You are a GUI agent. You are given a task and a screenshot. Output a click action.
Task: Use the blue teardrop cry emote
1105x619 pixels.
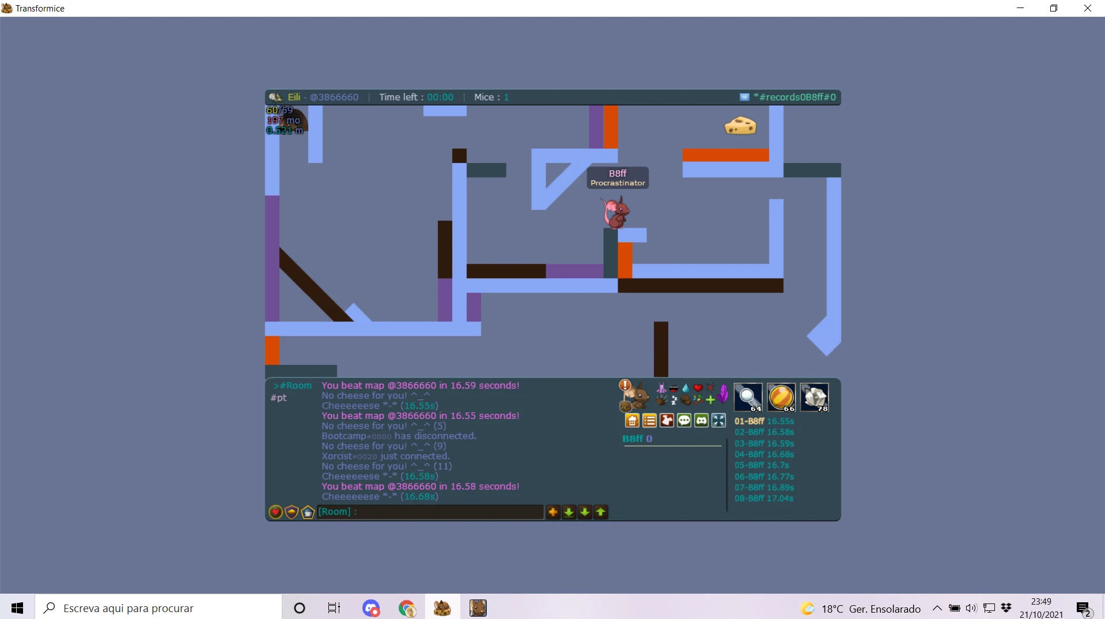[x=686, y=388]
